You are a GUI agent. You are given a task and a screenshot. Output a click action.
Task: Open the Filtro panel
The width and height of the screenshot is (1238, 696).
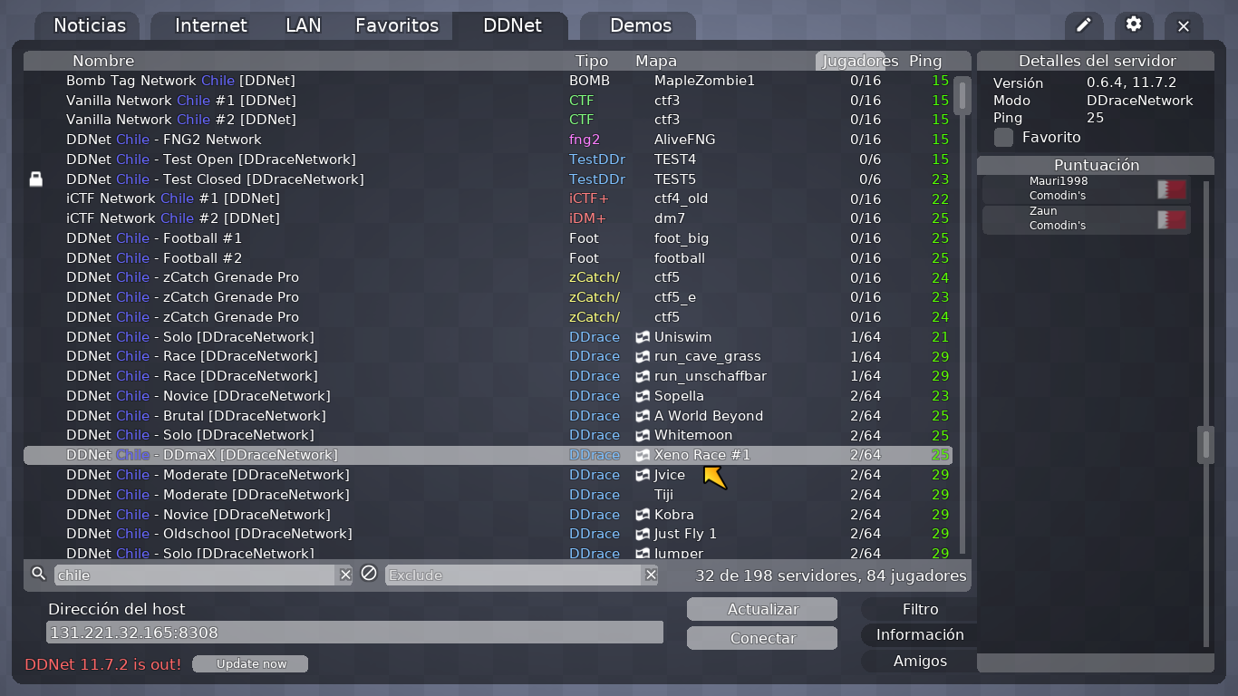click(x=918, y=608)
